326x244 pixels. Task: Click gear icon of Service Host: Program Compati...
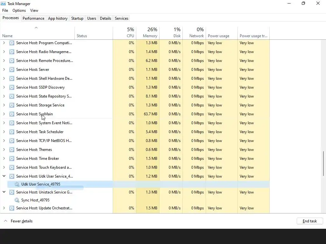tap(12, 43)
